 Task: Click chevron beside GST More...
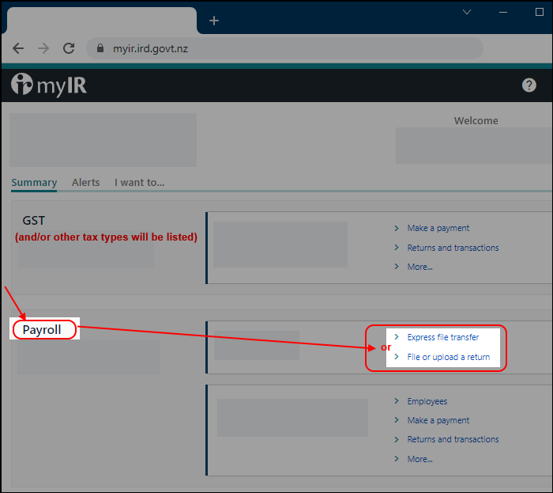point(397,267)
